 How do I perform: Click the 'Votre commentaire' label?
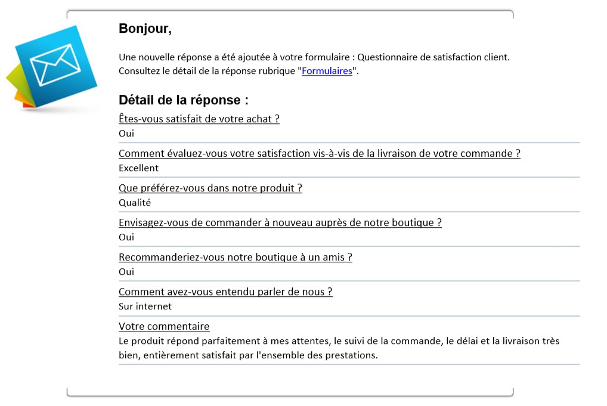pyautogui.click(x=164, y=327)
